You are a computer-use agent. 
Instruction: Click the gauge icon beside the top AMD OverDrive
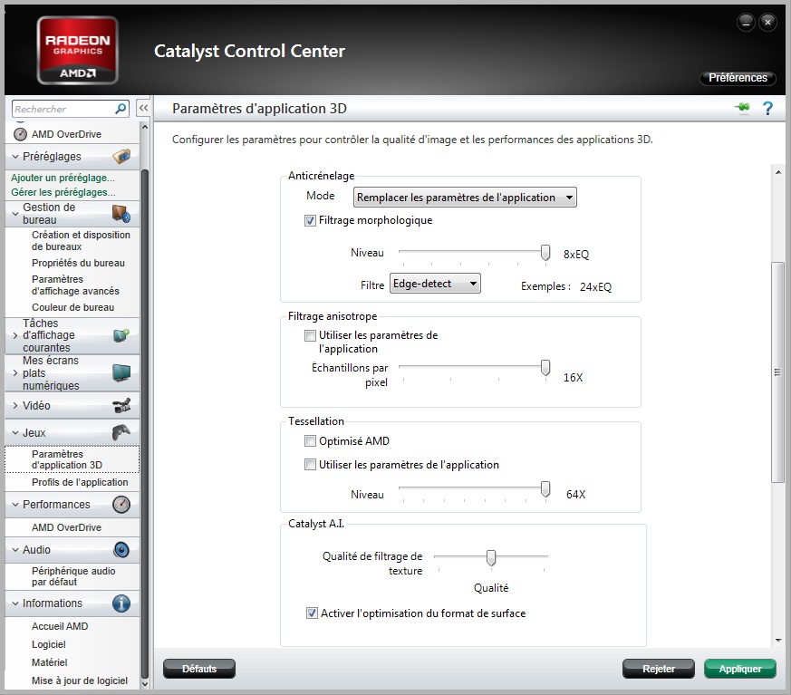tap(20, 134)
